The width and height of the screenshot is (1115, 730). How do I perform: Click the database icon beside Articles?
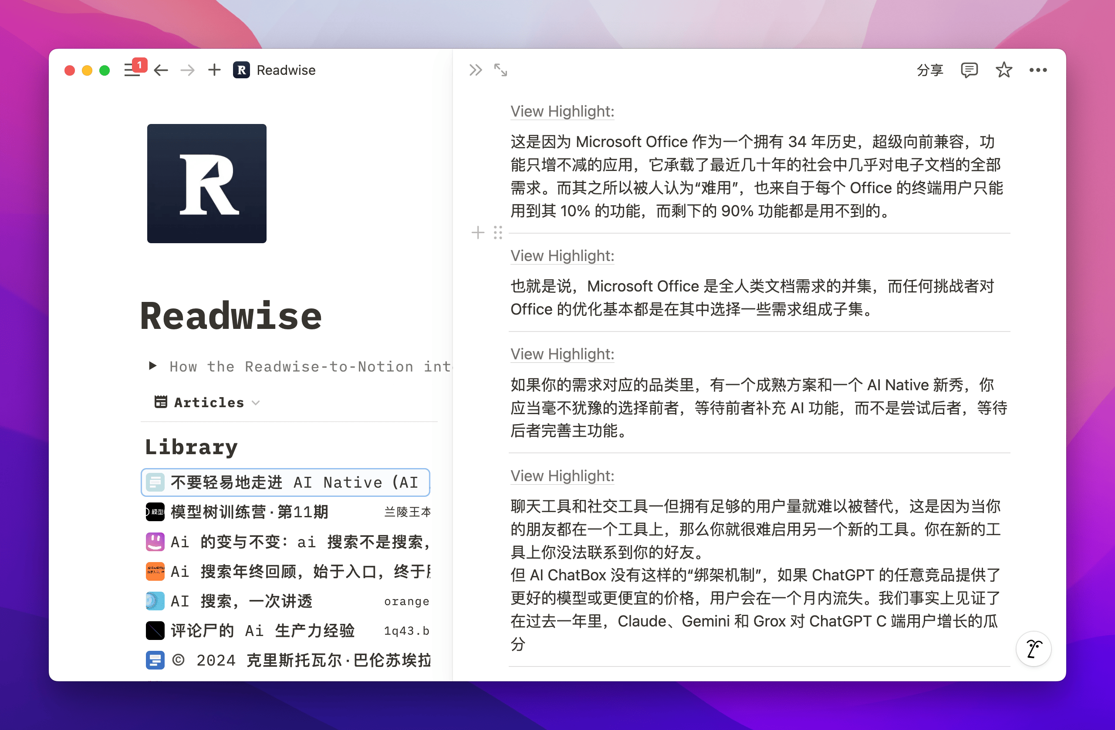pyautogui.click(x=161, y=402)
